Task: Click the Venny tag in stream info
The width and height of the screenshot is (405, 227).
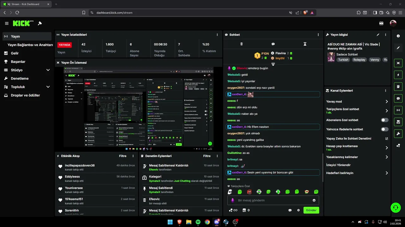Action: pyautogui.click(x=375, y=60)
